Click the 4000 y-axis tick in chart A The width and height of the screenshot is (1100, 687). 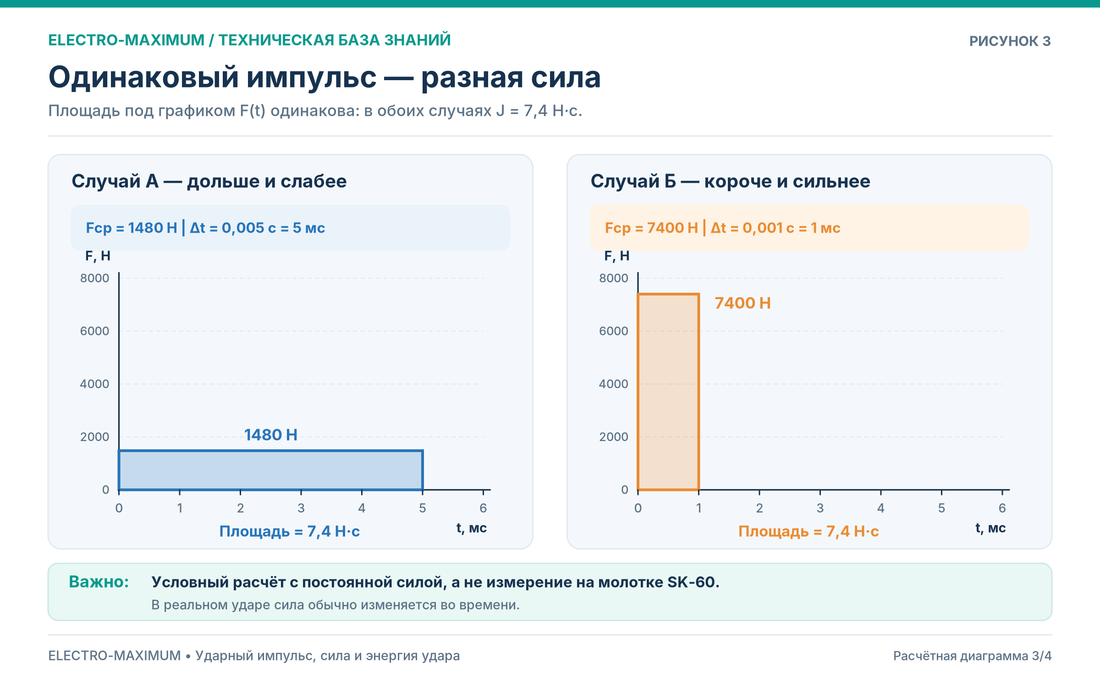94,384
